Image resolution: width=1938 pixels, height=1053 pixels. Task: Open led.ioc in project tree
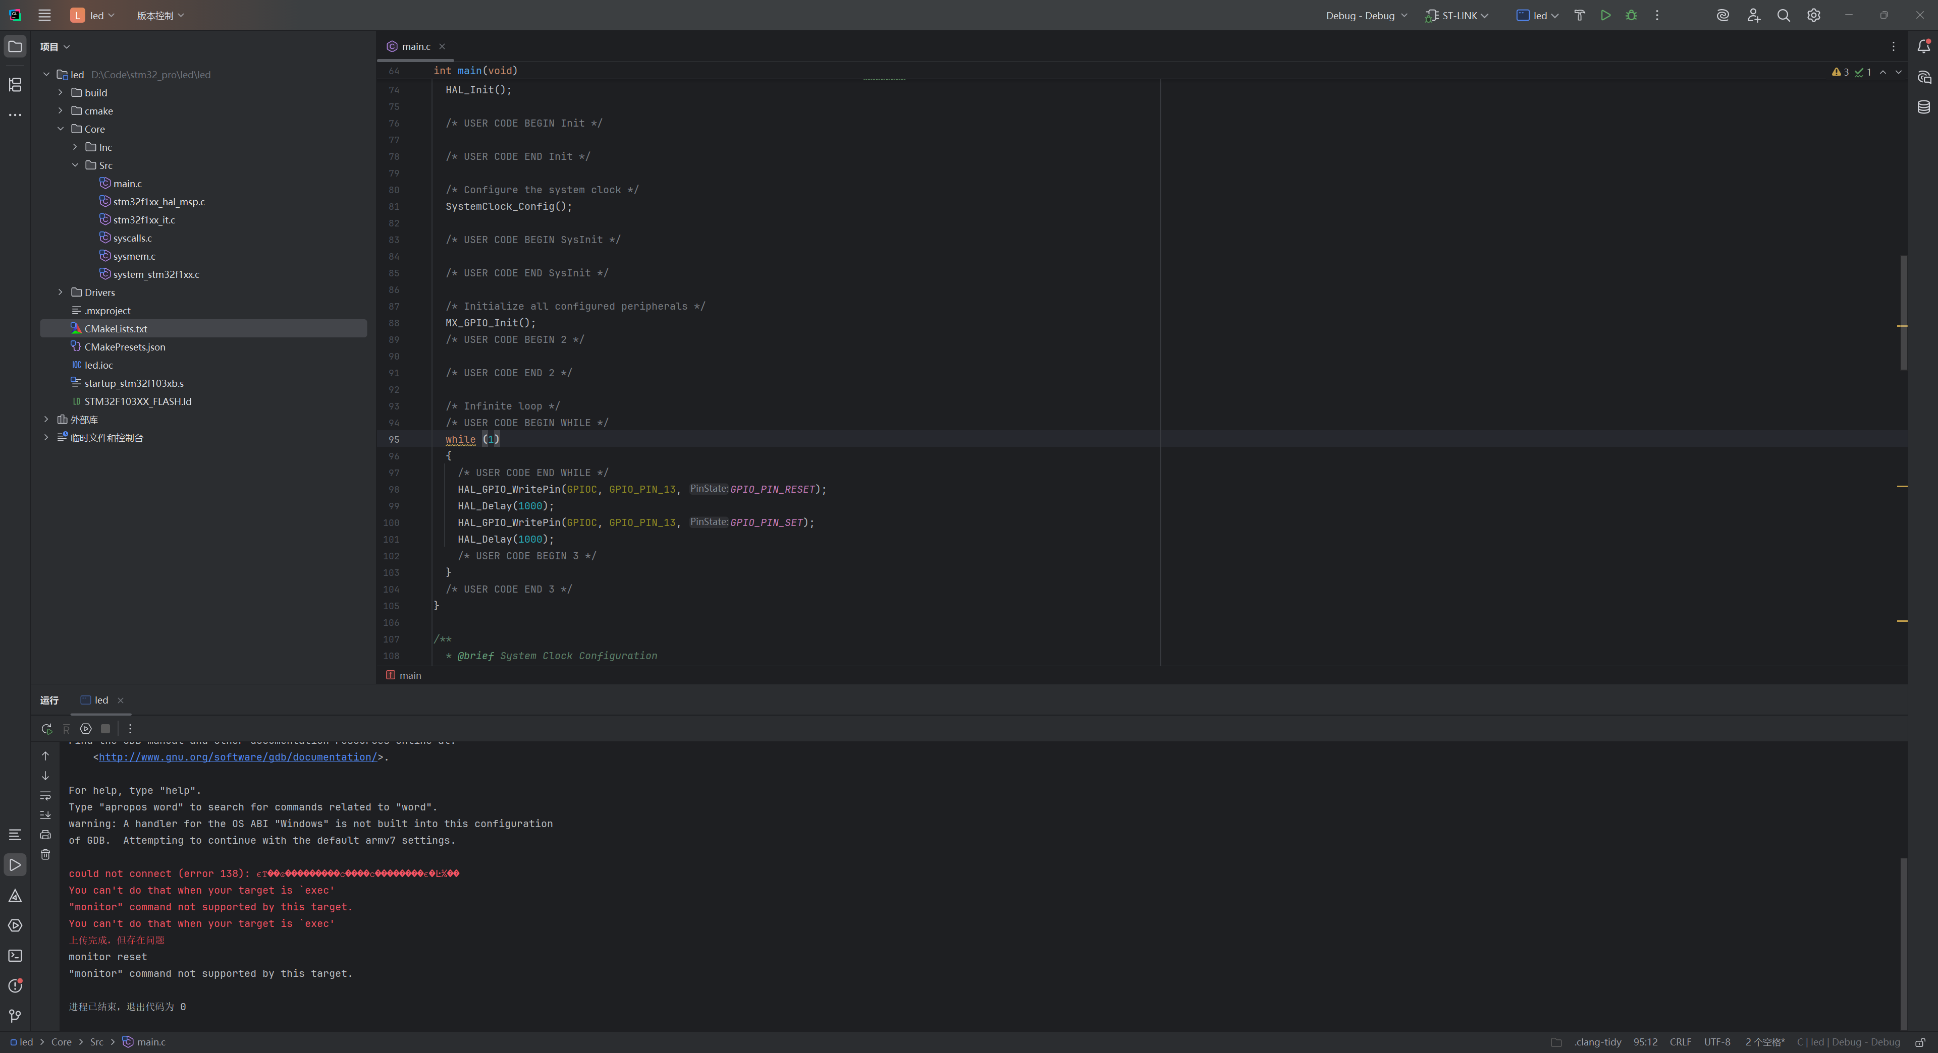[98, 365]
